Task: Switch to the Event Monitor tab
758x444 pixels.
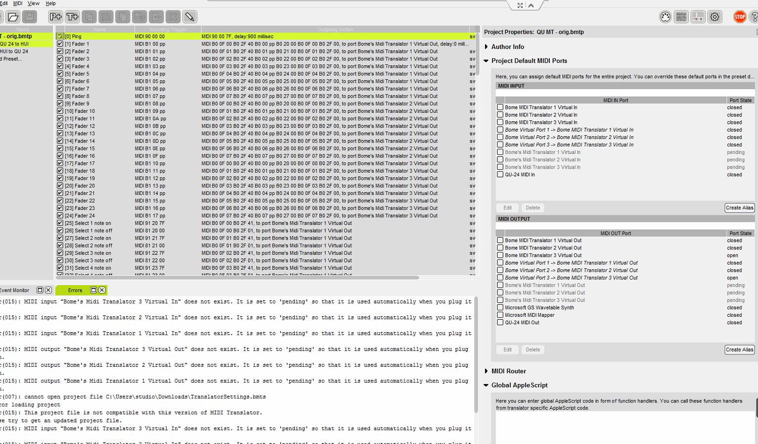Action: 15,290
